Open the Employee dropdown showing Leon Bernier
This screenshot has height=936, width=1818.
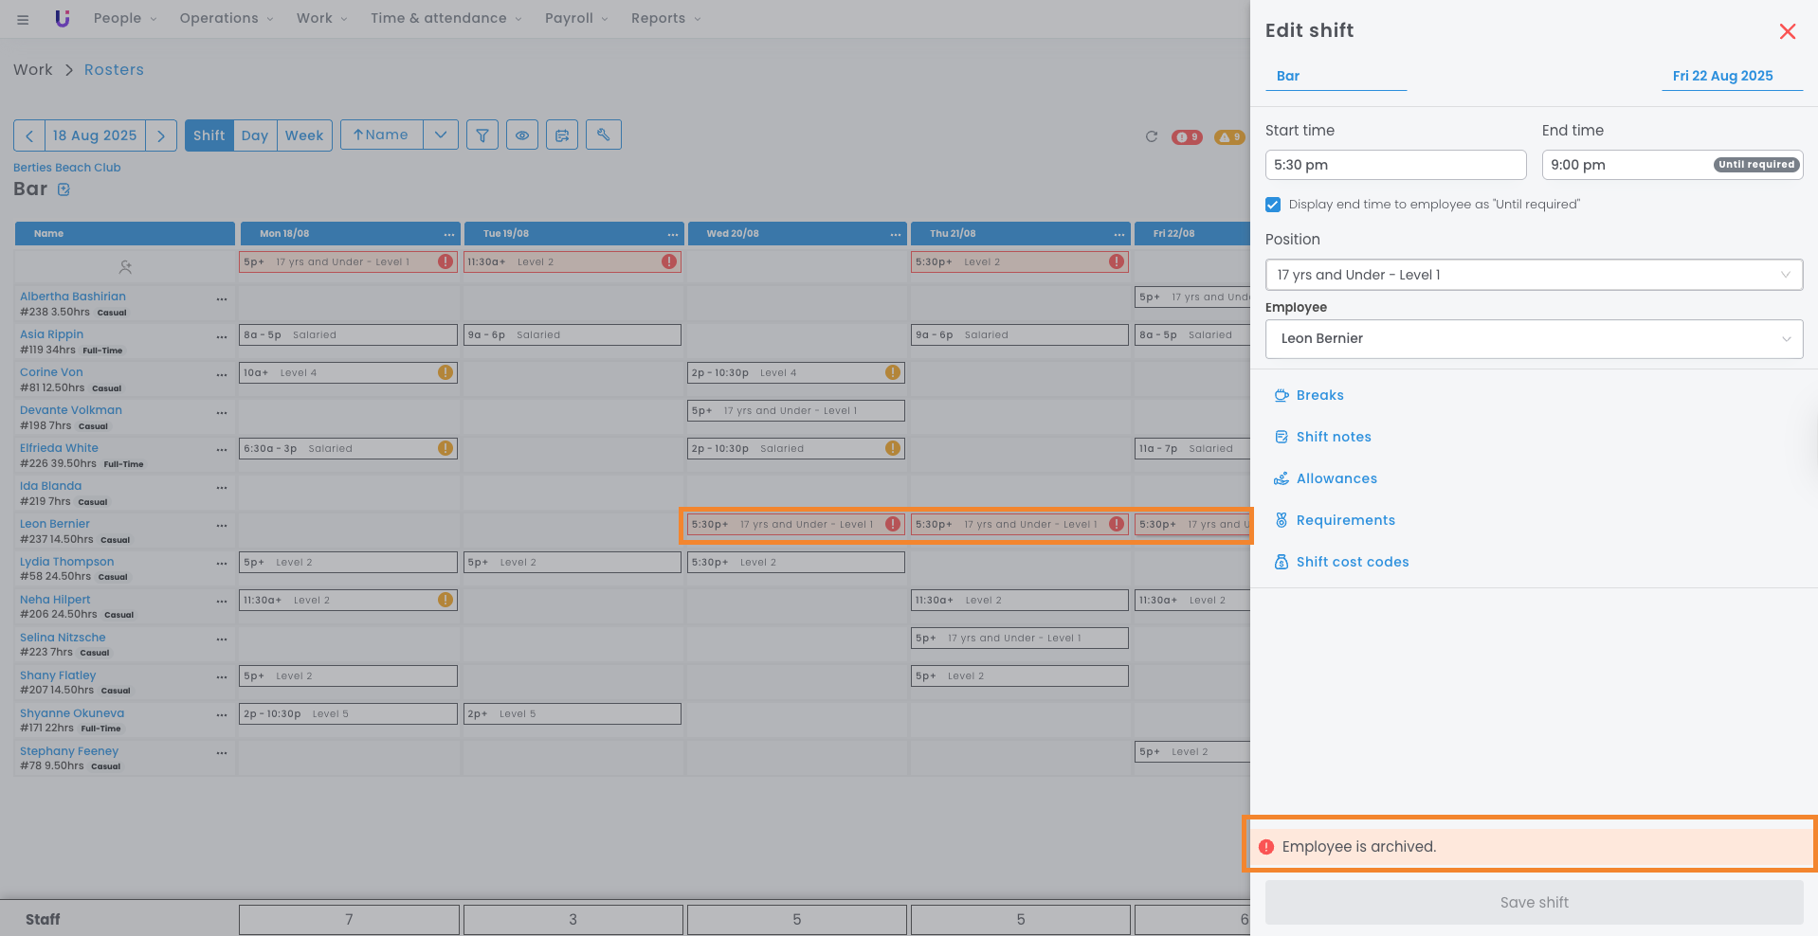pyautogui.click(x=1534, y=339)
